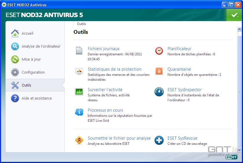Click the Mise à jour green arrows icon
The width and height of the screenshot is (243, 163).
(x=15, y=59)
